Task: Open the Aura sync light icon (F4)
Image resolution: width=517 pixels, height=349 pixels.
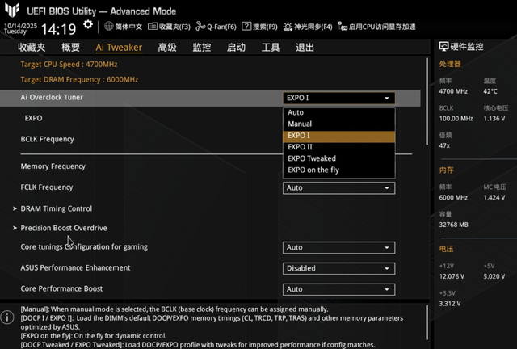Action: pos(288,27)
